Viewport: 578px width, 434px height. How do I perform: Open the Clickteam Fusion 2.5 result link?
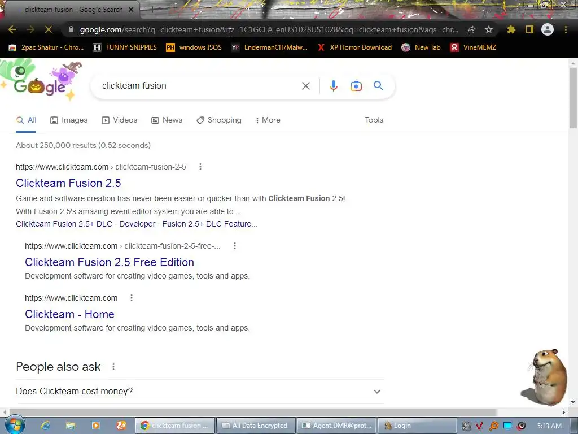[68, 183]
